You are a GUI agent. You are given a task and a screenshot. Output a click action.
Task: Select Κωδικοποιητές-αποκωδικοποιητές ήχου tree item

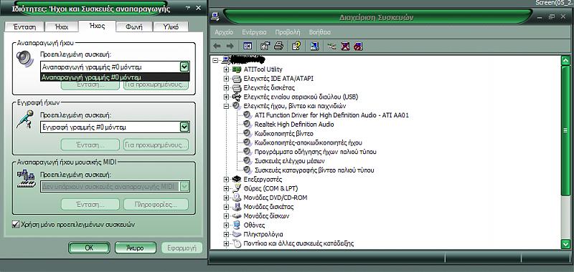pos(309,142)
